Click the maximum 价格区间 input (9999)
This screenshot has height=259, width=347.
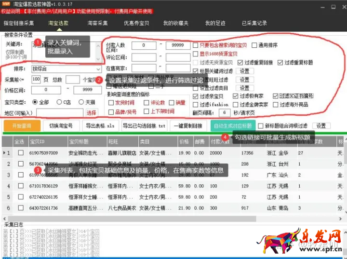[x=88, y=90]
